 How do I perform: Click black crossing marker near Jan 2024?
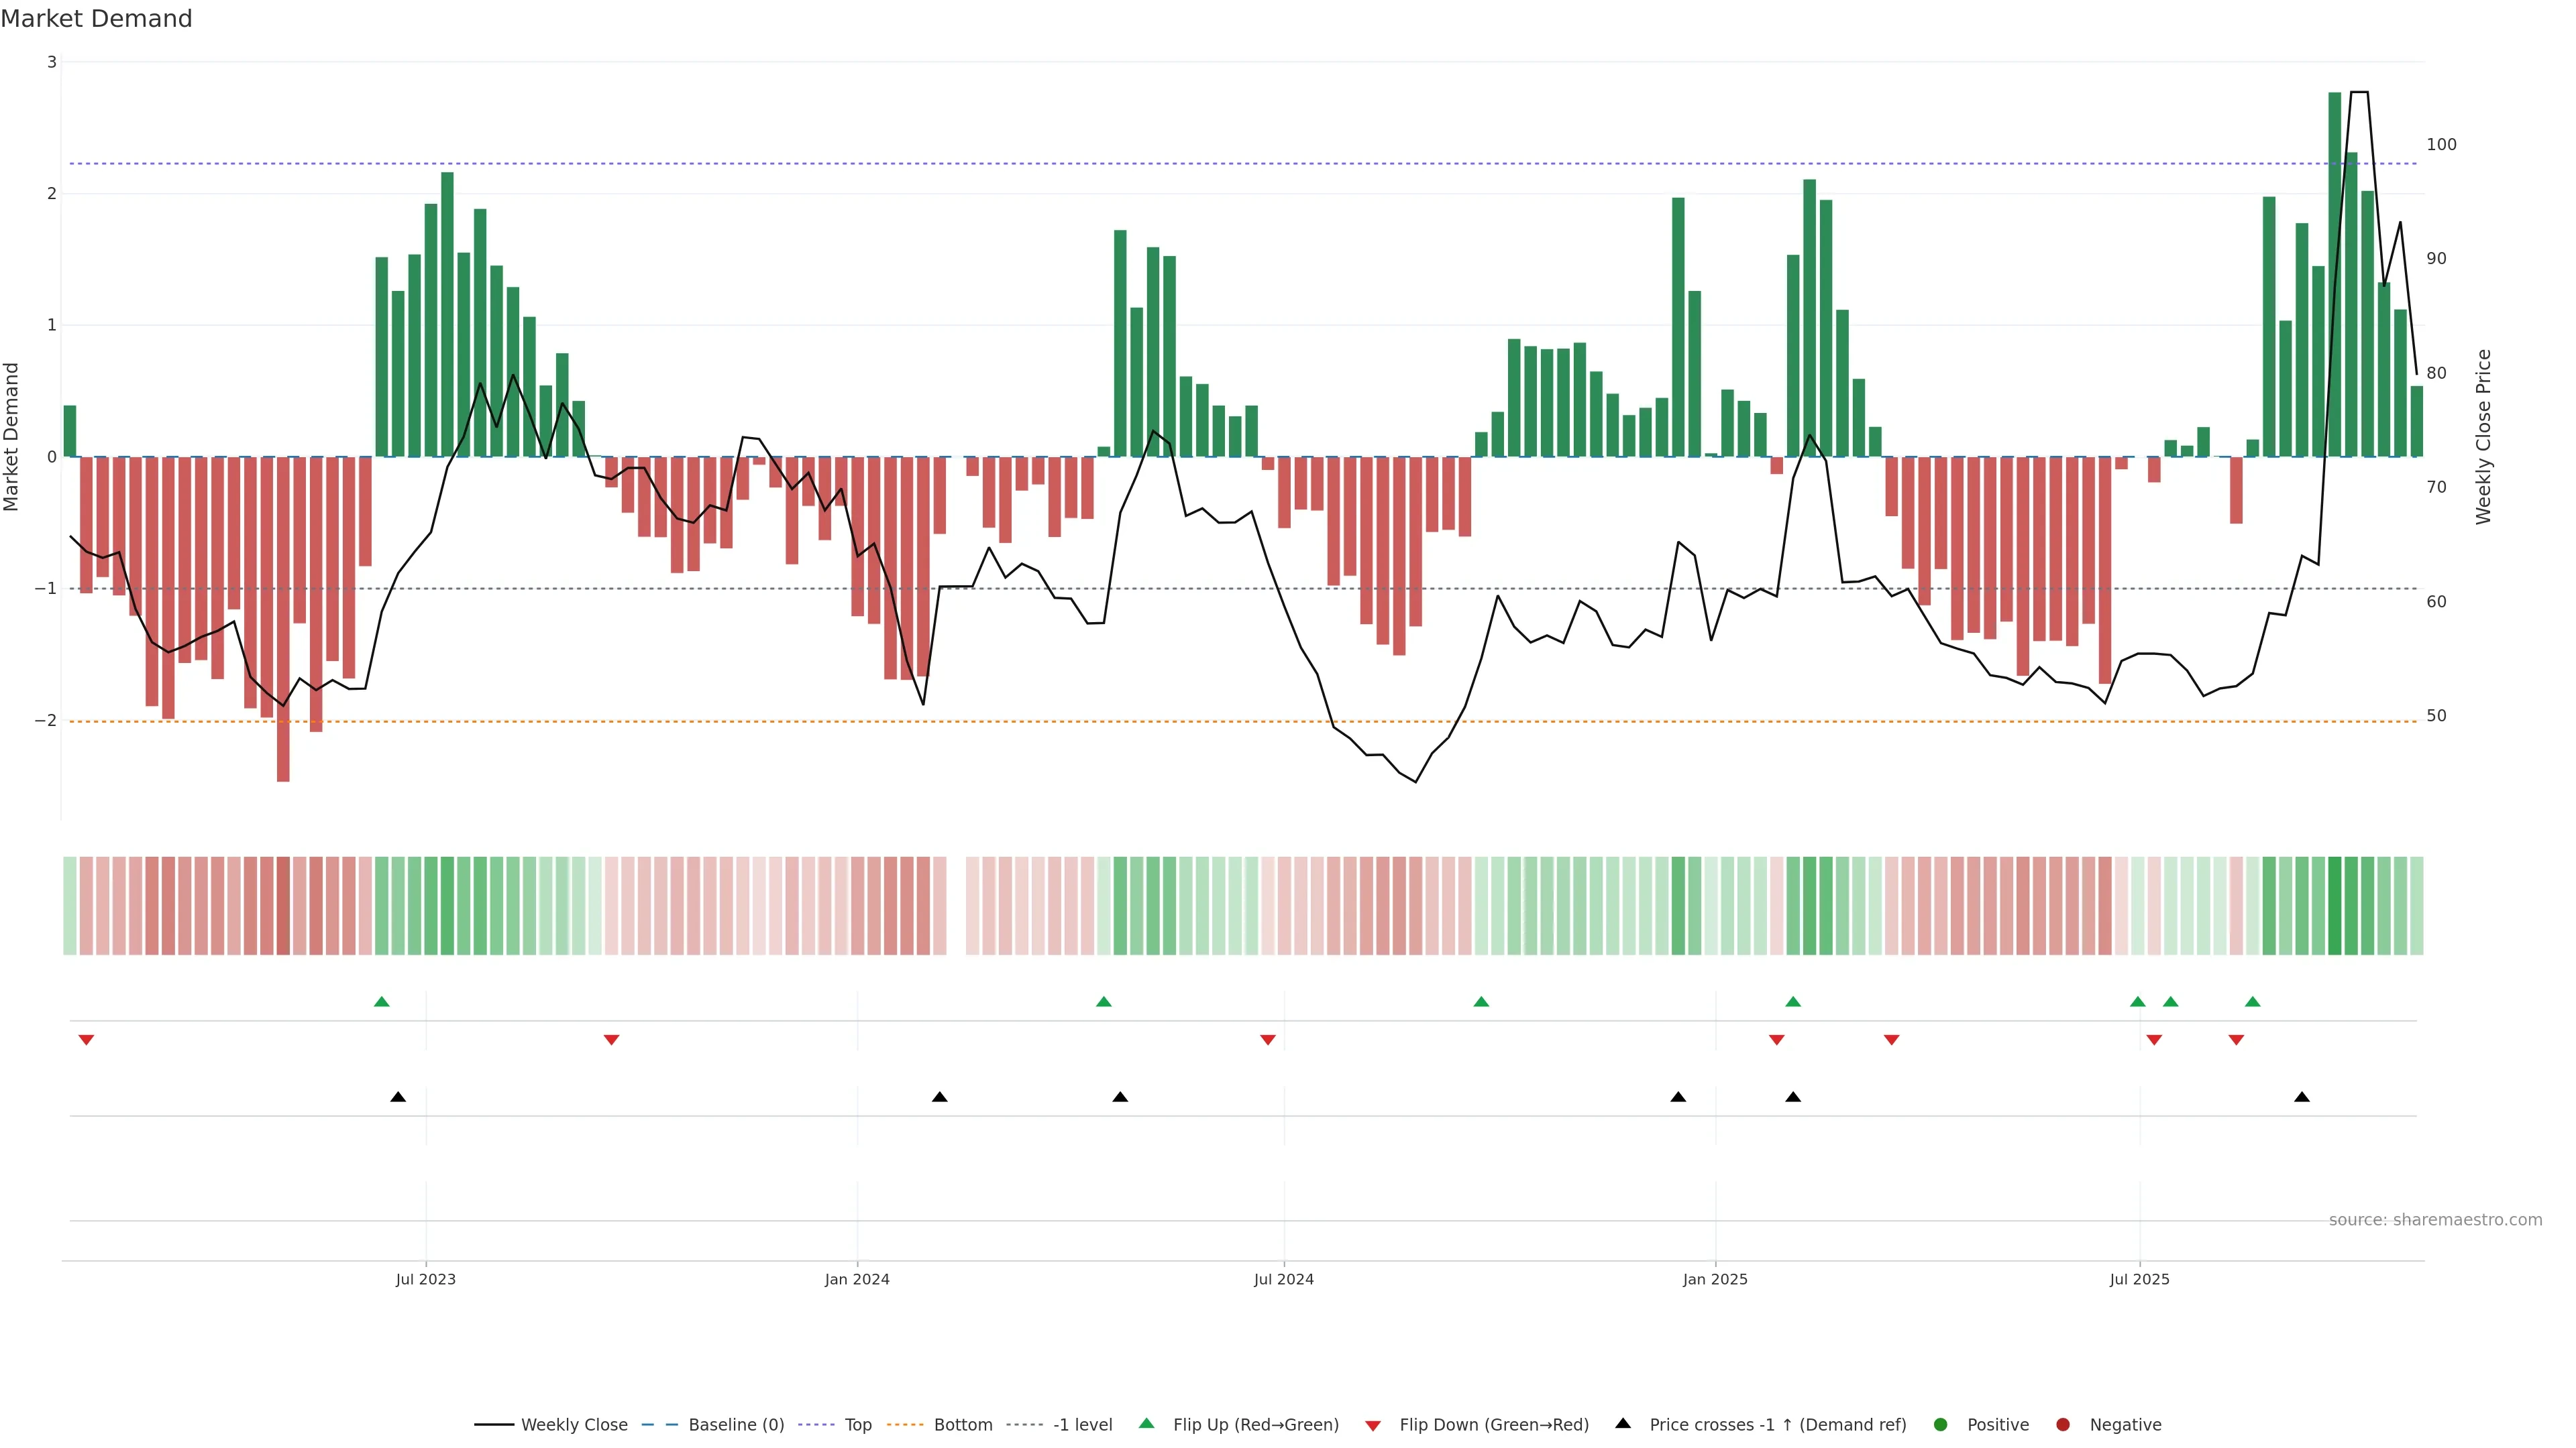coord(939,1097)
